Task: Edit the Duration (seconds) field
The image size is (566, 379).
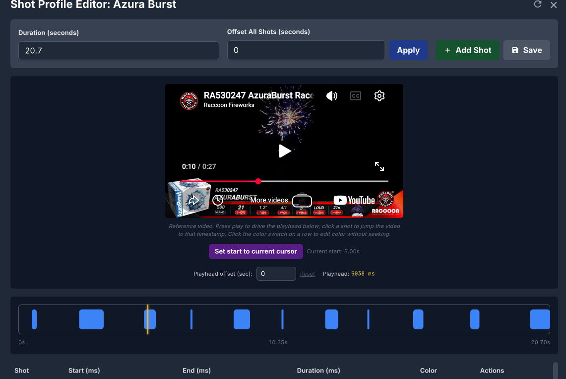Action: click(x=119, y=51)
